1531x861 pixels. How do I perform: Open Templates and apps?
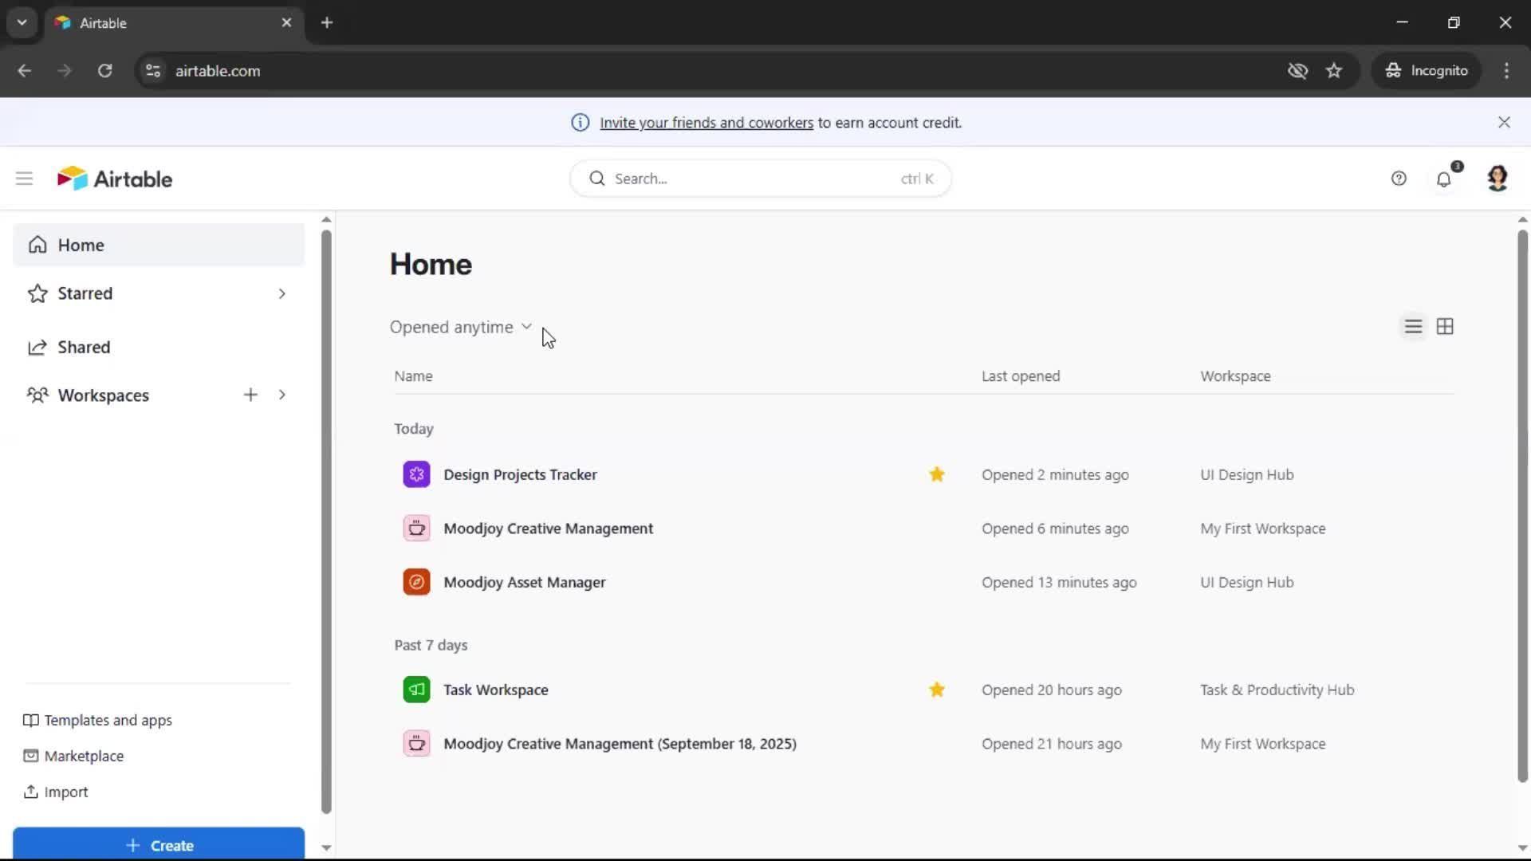click(108, 721)
